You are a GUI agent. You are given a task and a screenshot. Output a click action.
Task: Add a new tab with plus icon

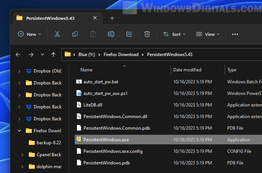point(112,18)
